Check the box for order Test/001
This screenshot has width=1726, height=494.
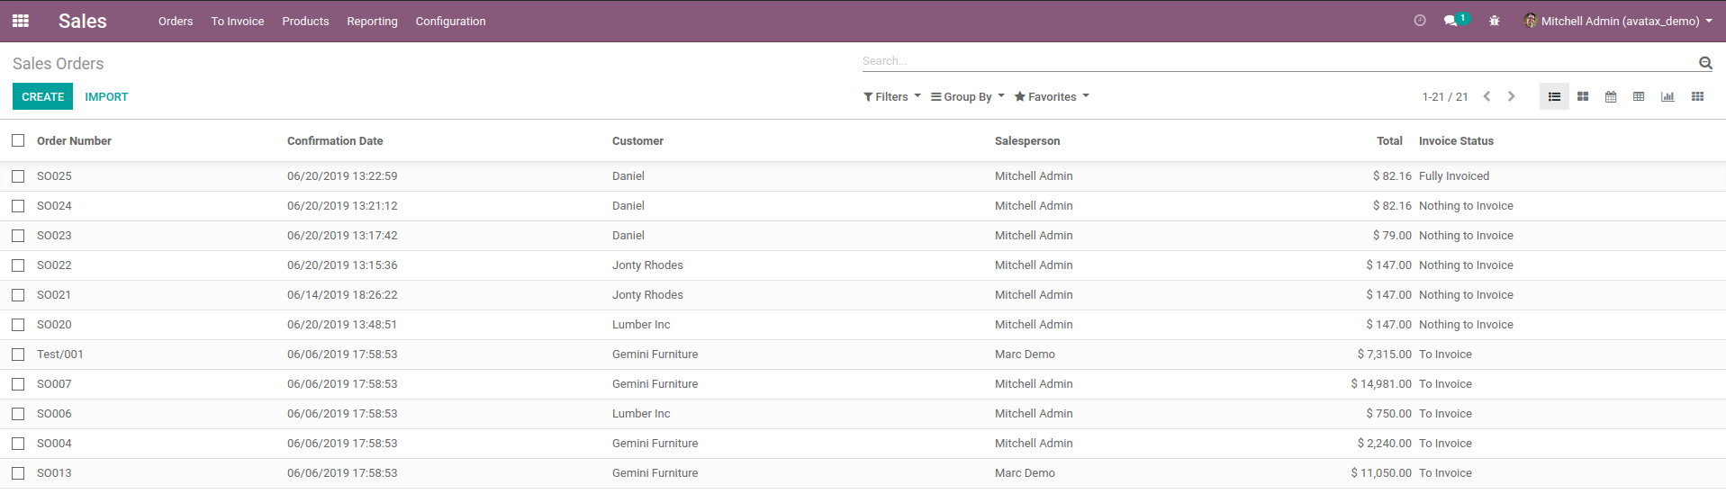point(18,355)
